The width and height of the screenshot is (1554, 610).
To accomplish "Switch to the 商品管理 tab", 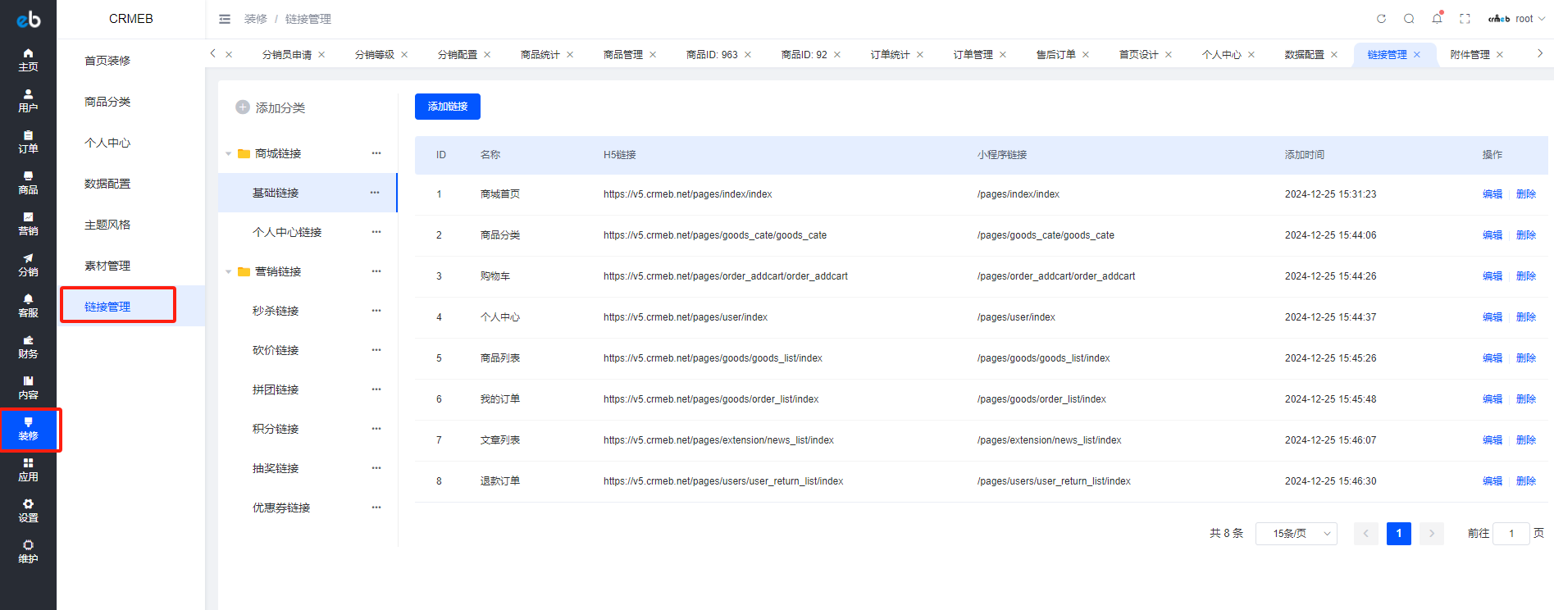I will [x=623, y=55].
